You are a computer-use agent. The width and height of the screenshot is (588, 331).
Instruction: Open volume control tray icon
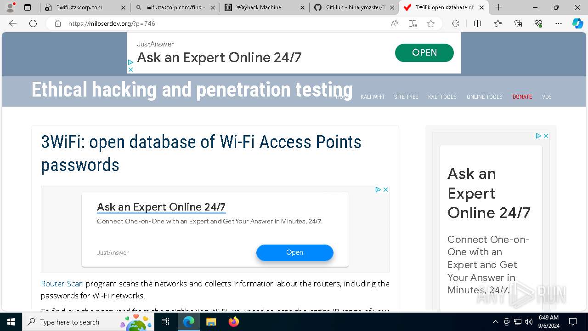pos(529,322)
